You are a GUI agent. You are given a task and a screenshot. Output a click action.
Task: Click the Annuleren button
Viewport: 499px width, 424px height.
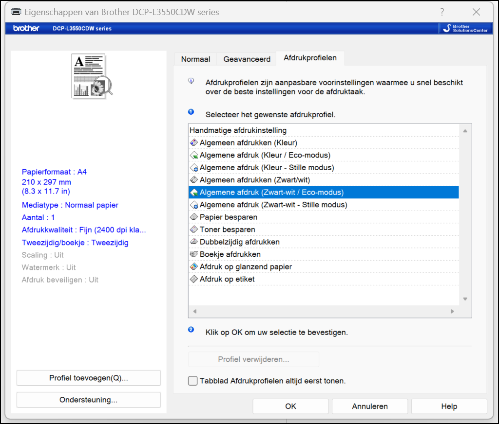pyautogui.click(x=370, y=406)
